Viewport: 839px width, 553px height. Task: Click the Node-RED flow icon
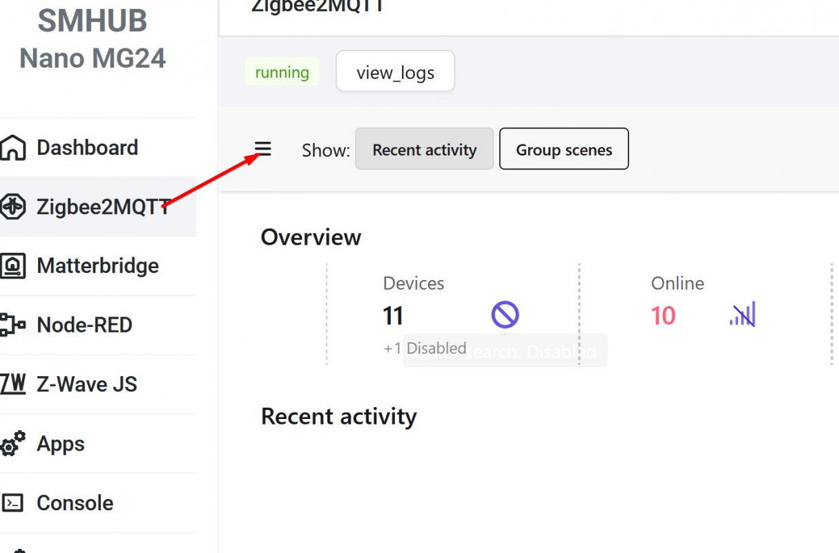coord(12,325)
